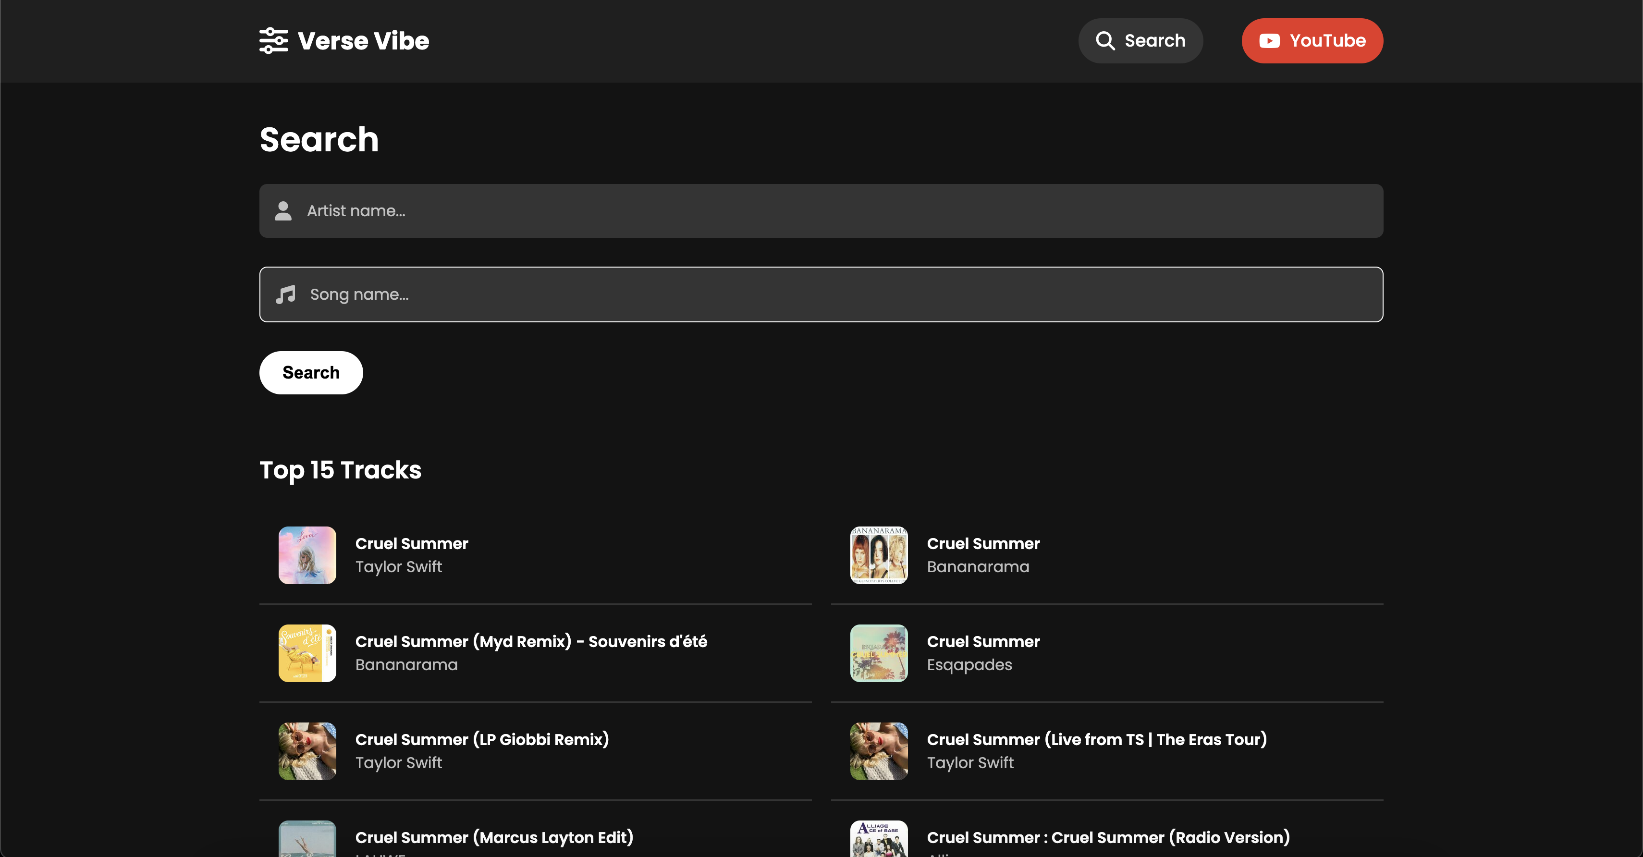Click the person icon in artist field
Image resolution: width=1643 pixels, height=857 pixels.
click(x=283, y=211)
